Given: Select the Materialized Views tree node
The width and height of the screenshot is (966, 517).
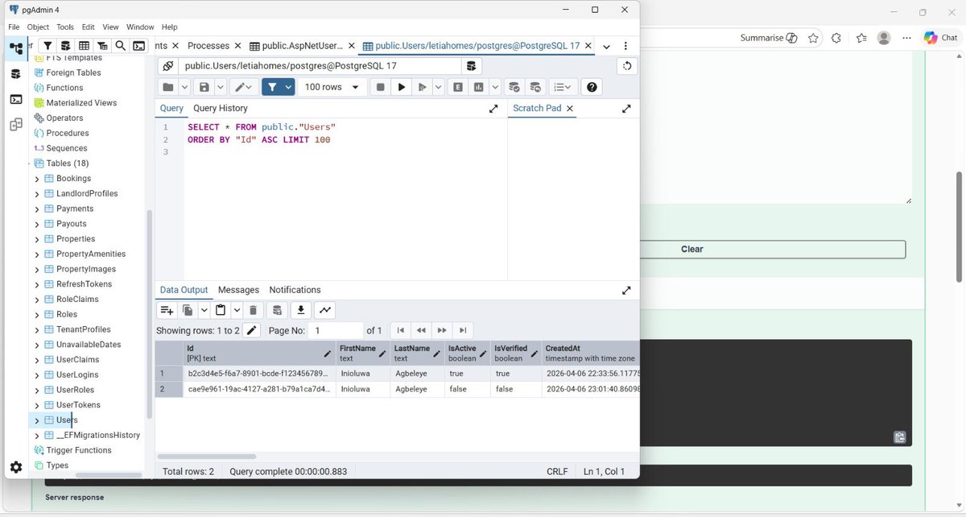Looking at the screenshot, I should click(81, 103).
